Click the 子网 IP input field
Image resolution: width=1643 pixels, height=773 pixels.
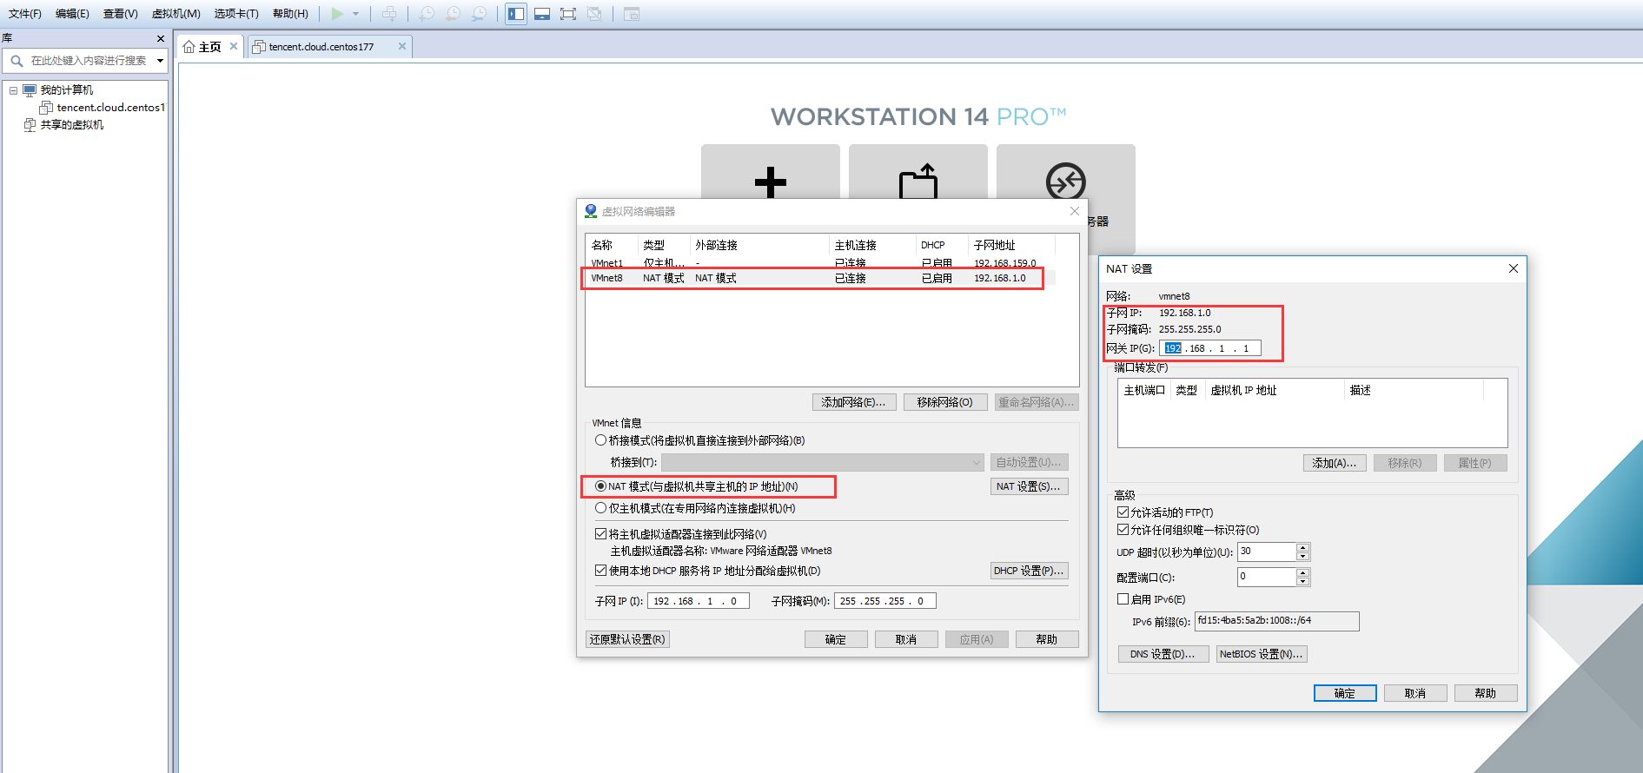click(699, 601)
